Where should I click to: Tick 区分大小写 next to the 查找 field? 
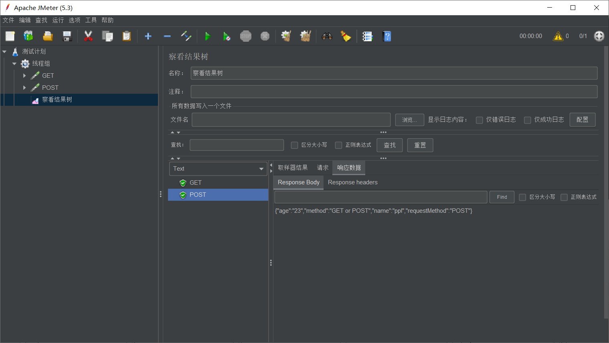tap(294, 145)
